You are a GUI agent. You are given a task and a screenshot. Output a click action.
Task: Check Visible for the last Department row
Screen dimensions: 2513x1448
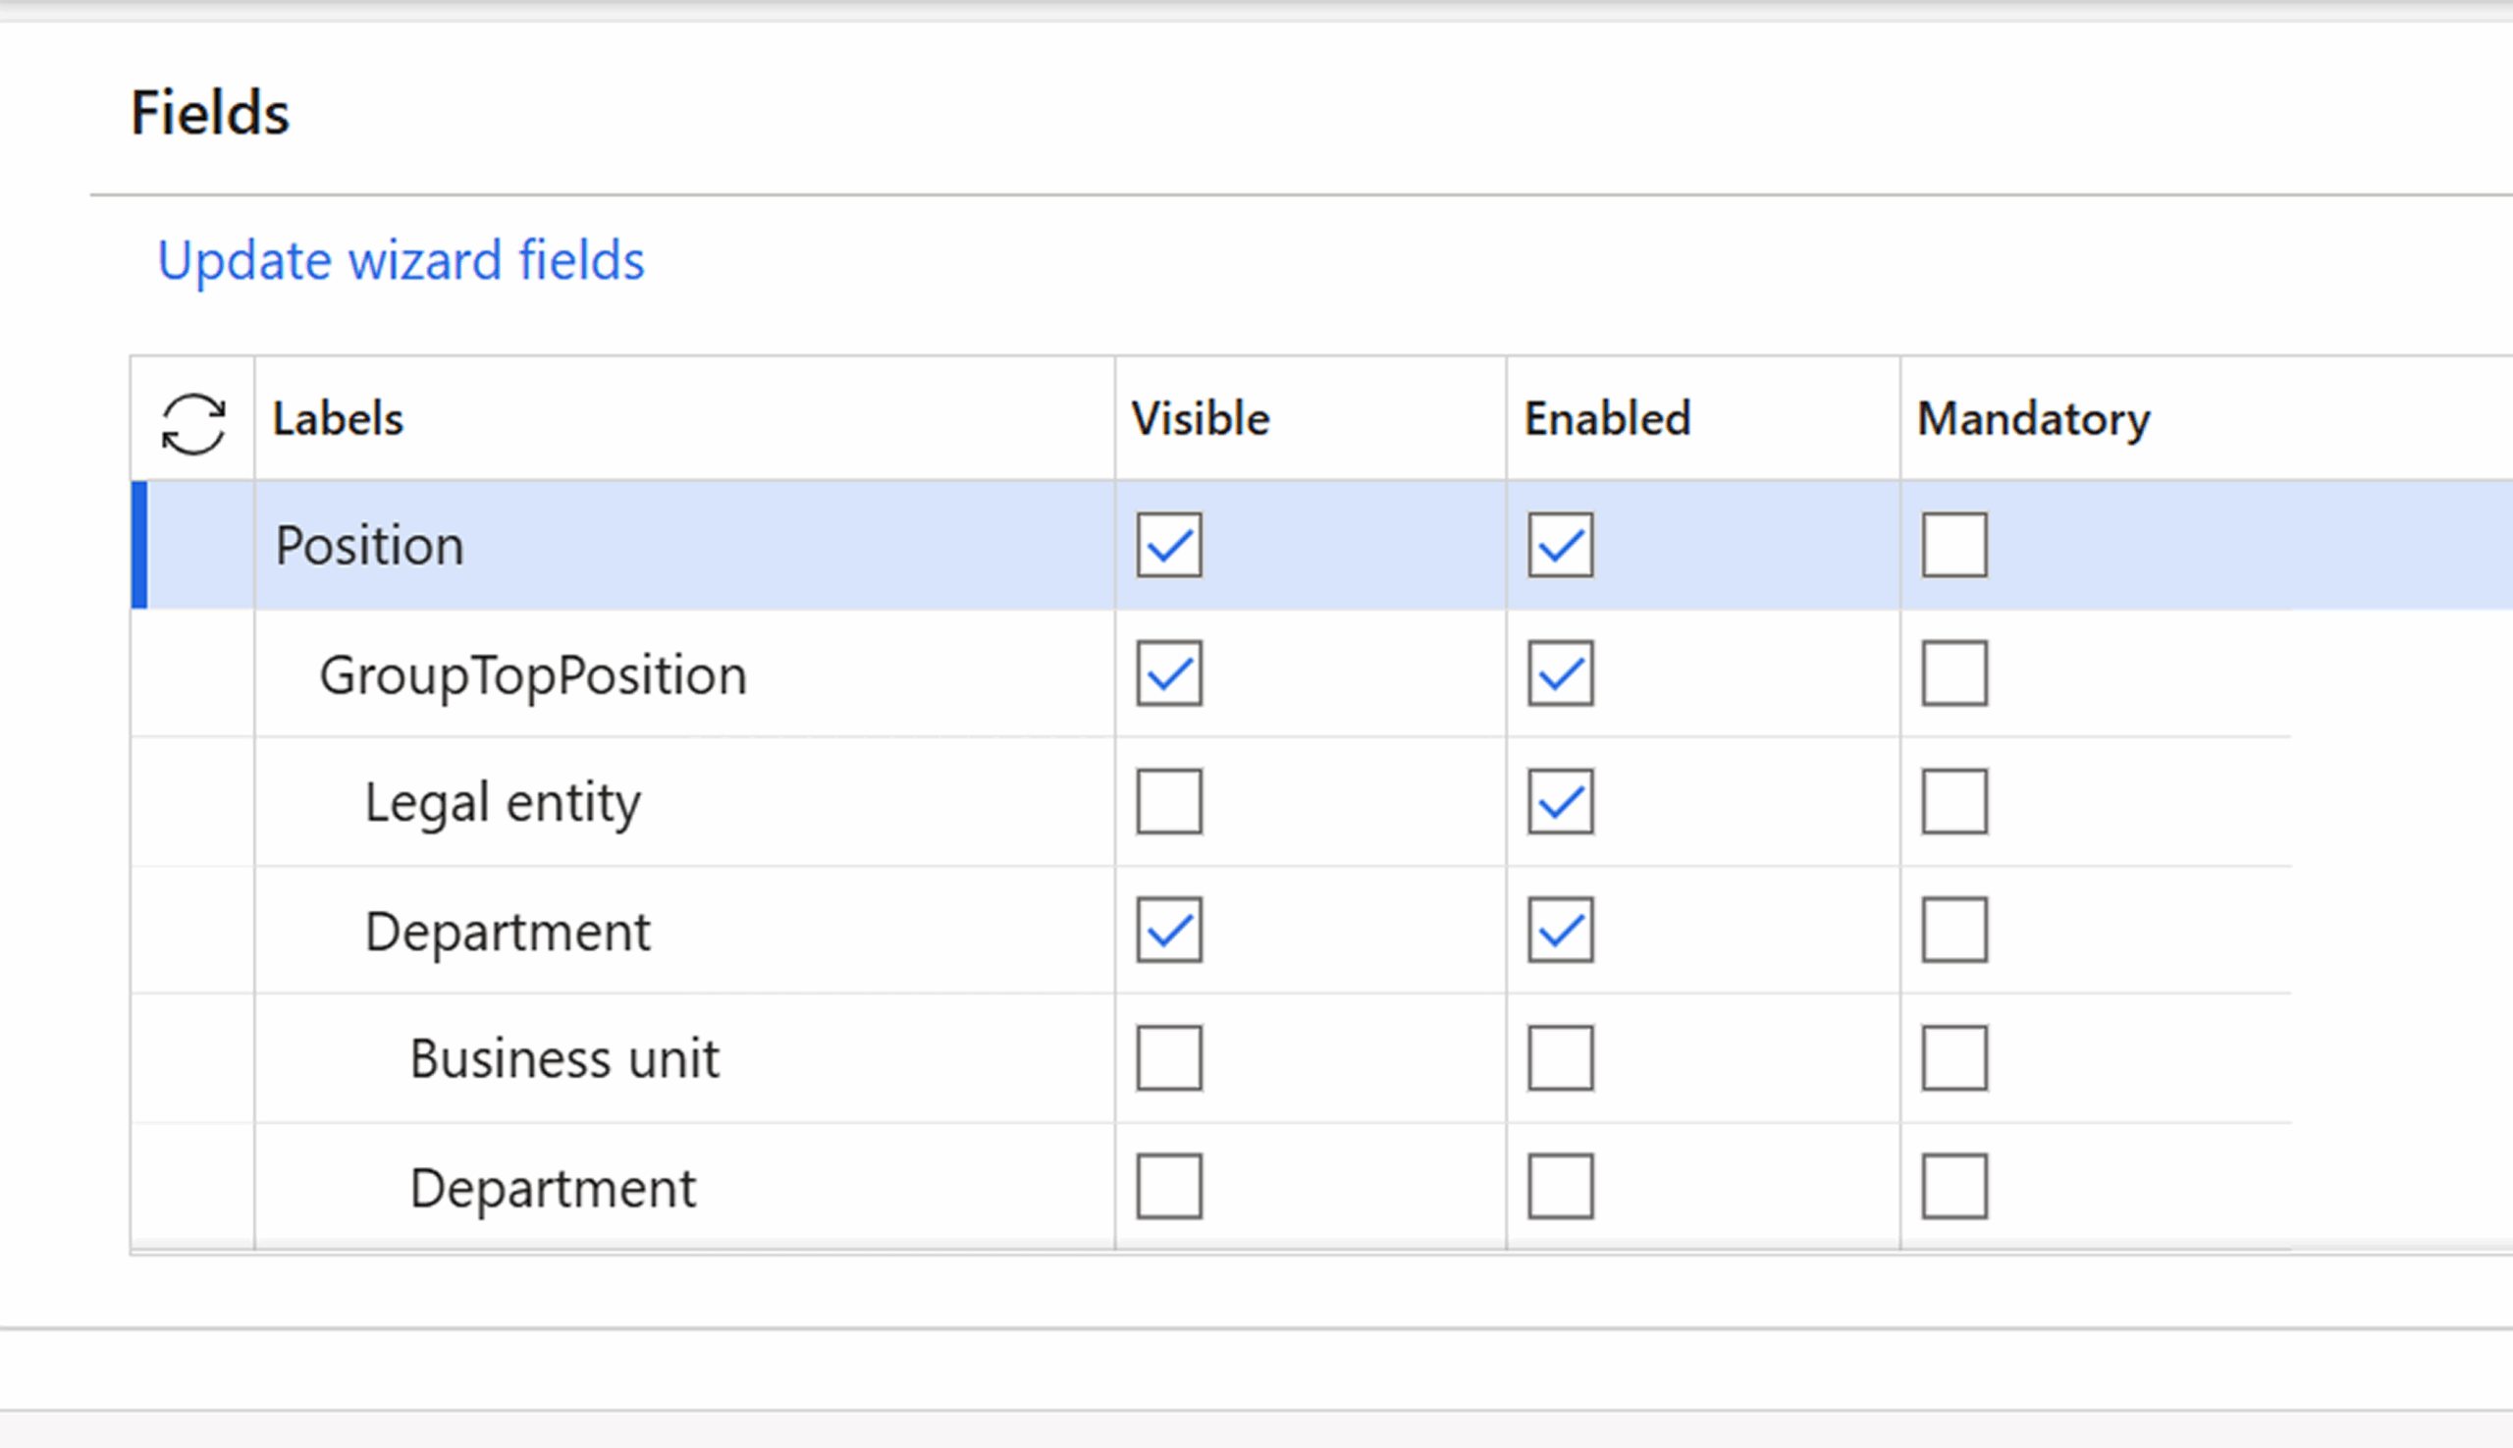coord(1168,1187)
